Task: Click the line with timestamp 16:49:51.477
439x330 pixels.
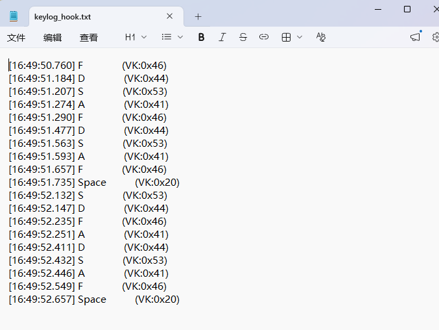Action: tap(88, 131)
